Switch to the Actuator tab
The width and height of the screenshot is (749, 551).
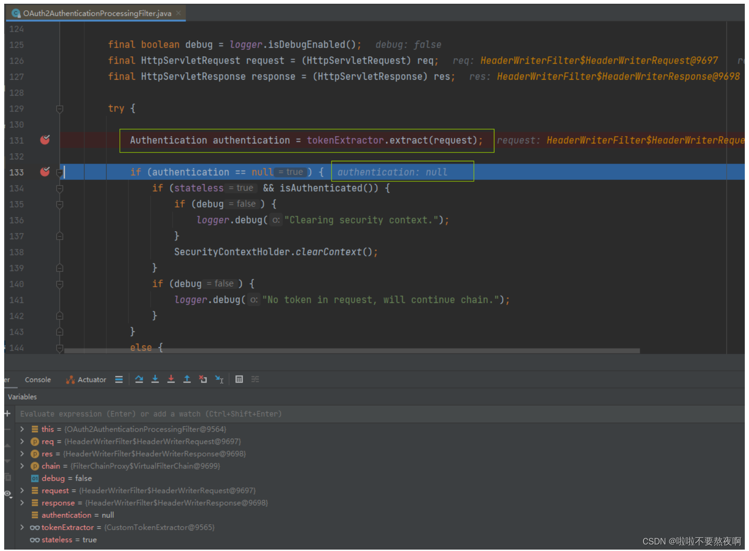(86, 380)
